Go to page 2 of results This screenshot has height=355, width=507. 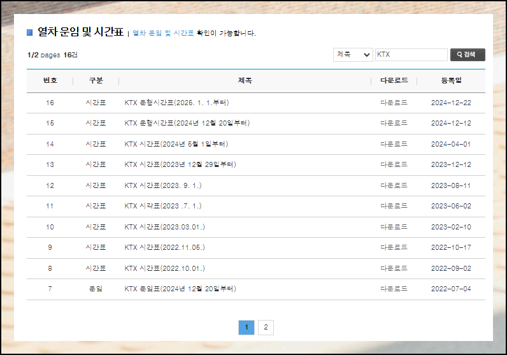266,327
